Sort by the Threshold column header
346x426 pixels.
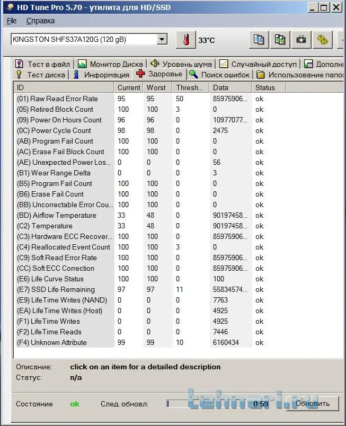tap(191, 87)
